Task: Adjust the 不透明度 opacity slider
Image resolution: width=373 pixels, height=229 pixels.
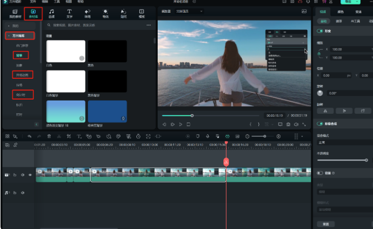Action: click(x=366, y=160)
